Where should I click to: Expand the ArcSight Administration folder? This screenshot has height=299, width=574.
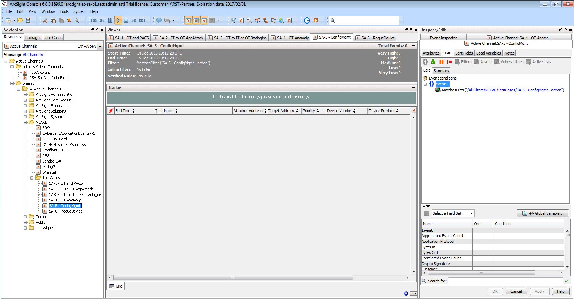pos(25,94)
